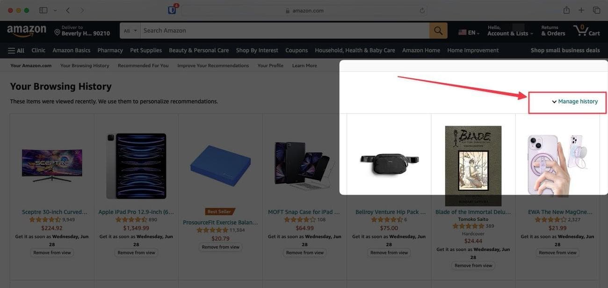608x288 pixels.
Task: Expand Account & Lists menu
Action: pos(510,30)
